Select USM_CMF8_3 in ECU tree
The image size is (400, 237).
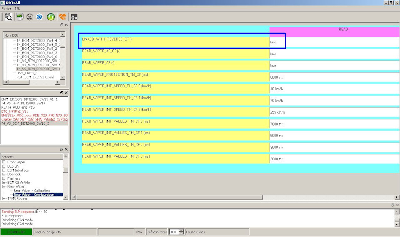click(x=27, y=73)
